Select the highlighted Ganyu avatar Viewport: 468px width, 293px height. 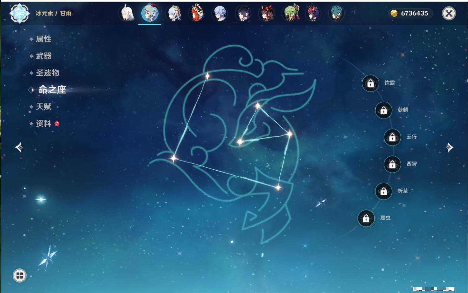[150, 13]
